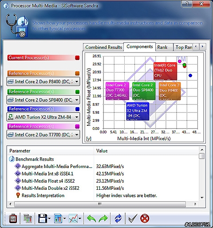Screen dimensions: 213x228
Task: Click the green Reference Processor color swatch
Action: pos(77,92)
